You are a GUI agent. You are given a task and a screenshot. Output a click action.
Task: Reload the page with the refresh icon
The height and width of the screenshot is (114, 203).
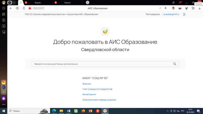pyautogui.click(x=24, y=8)
